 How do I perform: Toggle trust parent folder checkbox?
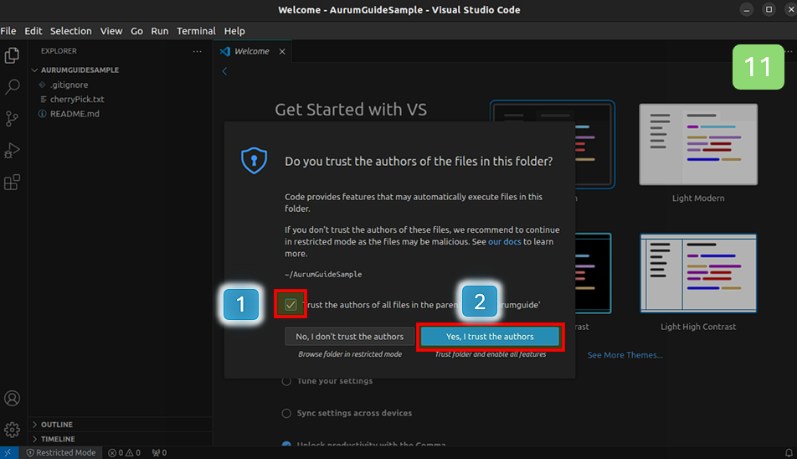coord(291,305)
